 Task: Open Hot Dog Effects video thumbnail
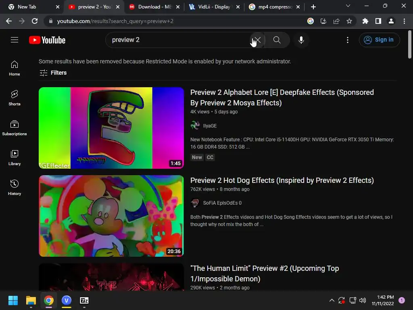[111, 216]
